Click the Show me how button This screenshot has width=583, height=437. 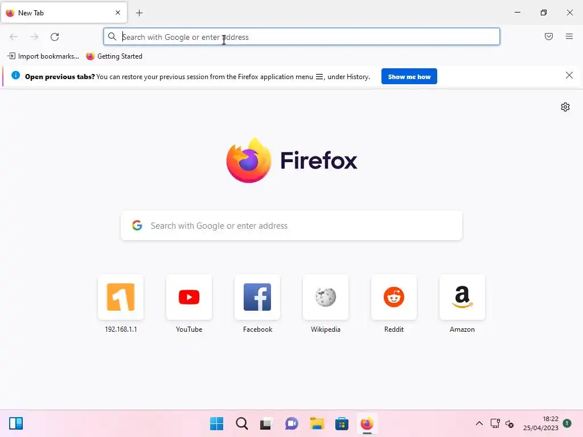click(x=409, y=77)
